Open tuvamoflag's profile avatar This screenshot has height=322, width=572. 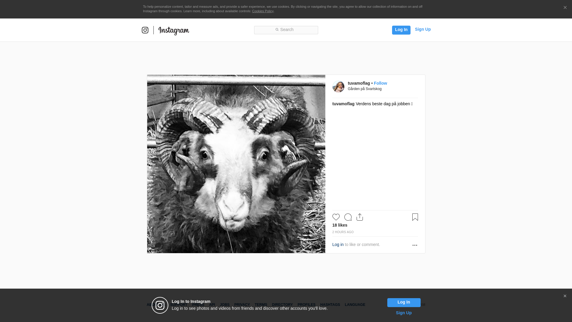tap(338, 86)
